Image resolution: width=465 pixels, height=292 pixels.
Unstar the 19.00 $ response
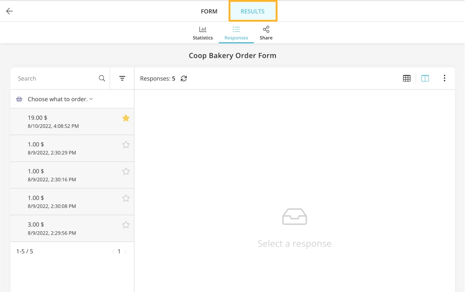tap(126, 118)
